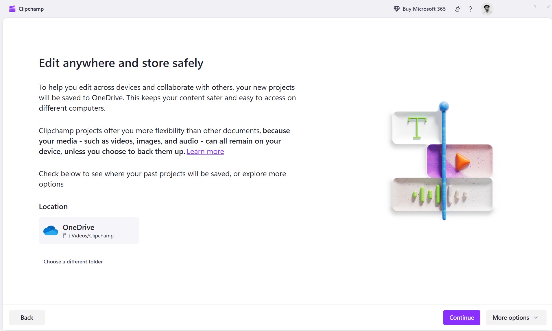Click the OneDrive cloud icon in Location card

(51, 230)
